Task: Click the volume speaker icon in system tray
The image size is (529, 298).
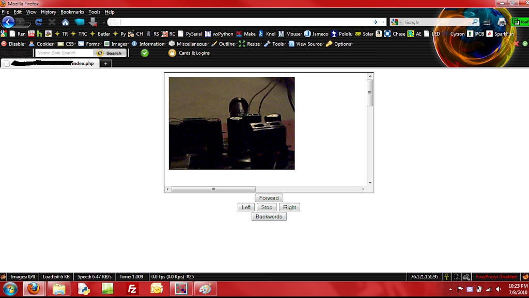Action: [x=499, y=289]
